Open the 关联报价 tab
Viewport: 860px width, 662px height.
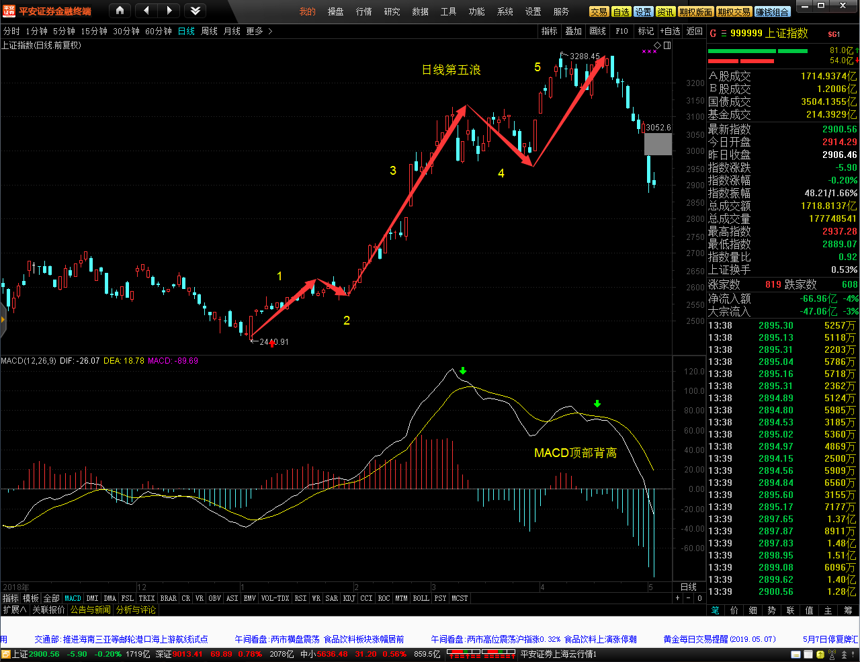click(48, 610)
